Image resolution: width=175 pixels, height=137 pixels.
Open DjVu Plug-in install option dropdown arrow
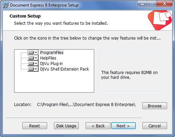pyautogui.click(x=36, y=64)
